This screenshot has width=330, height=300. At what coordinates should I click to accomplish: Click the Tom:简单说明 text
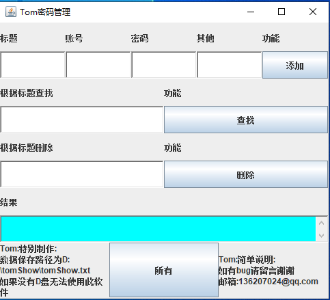coord(247,260)
